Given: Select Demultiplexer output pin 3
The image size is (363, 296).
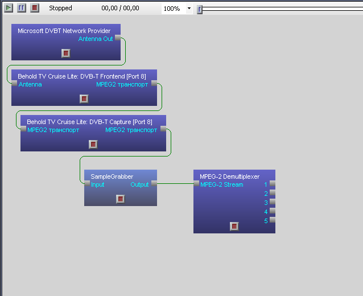Looking at the screenshot, I should [272, 202].
